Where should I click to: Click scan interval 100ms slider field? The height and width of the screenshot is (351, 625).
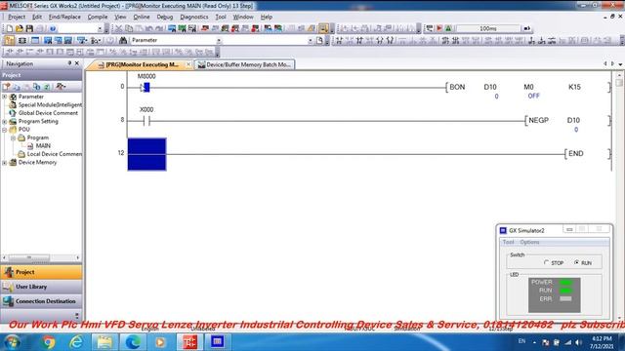click(x=488, y=28)
